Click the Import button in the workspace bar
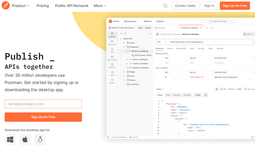 point(148,28)
